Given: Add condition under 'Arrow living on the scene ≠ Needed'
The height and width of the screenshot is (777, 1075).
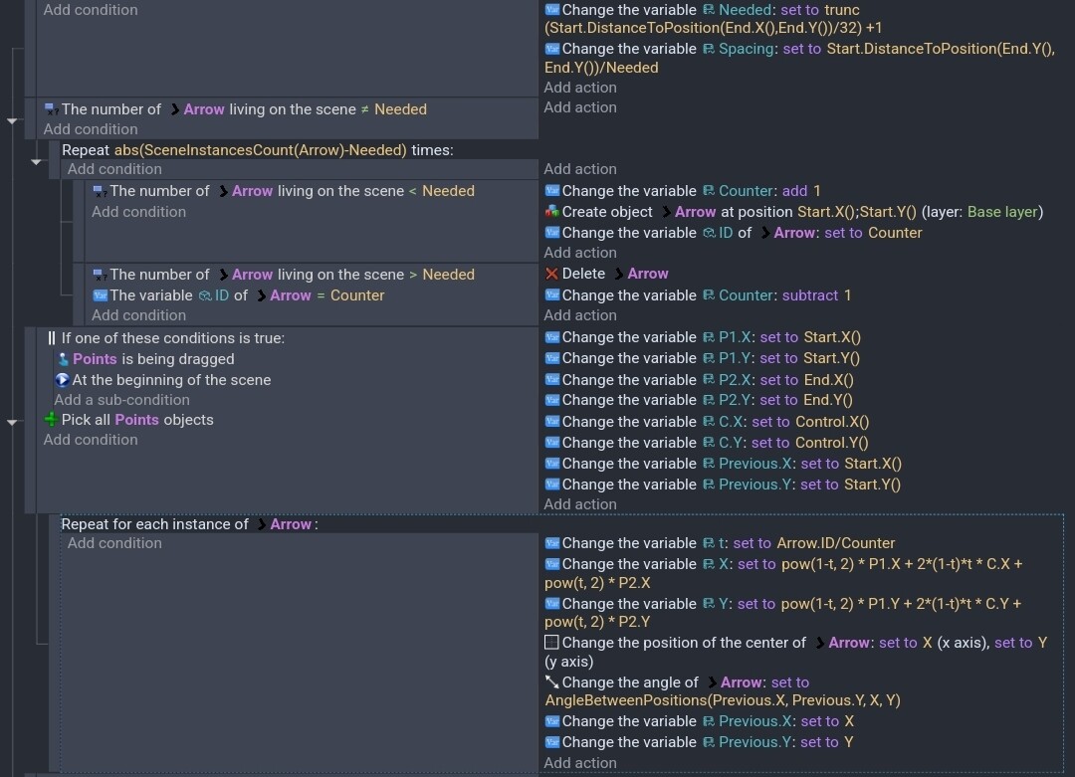Looking at the screenshot, I should [91, 128].
